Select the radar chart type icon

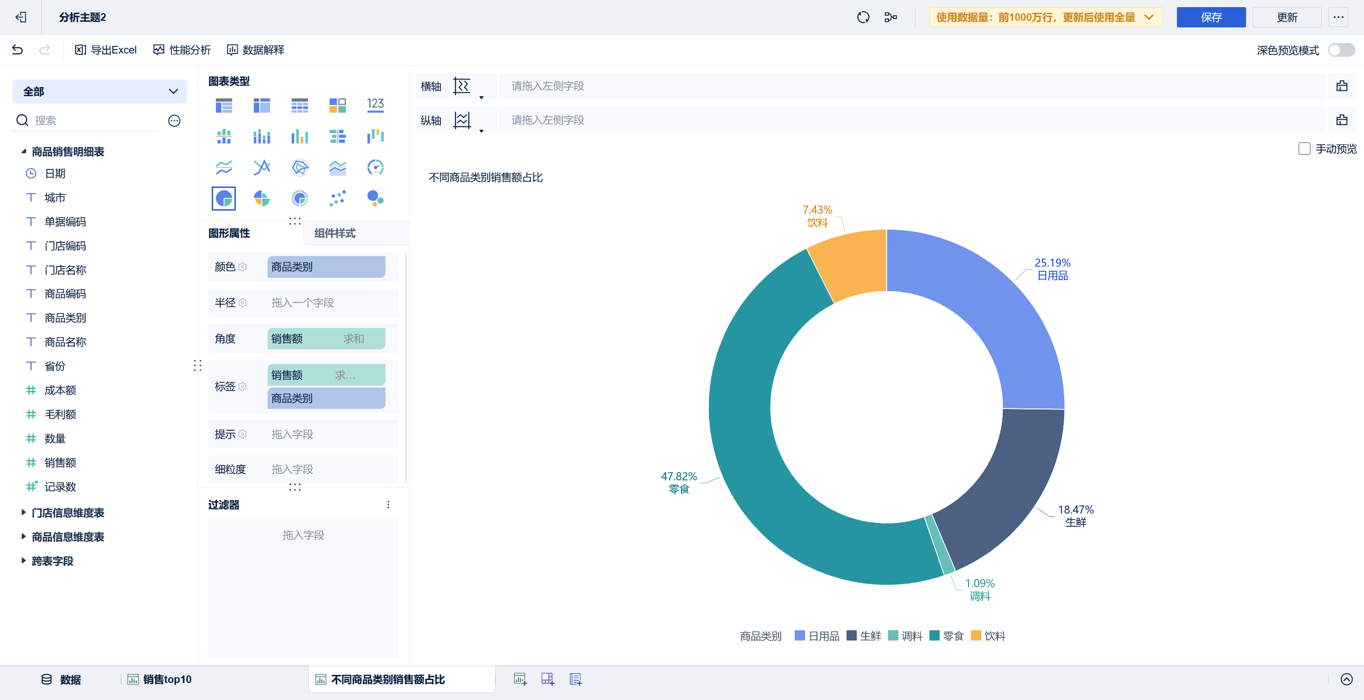point(299,168)
